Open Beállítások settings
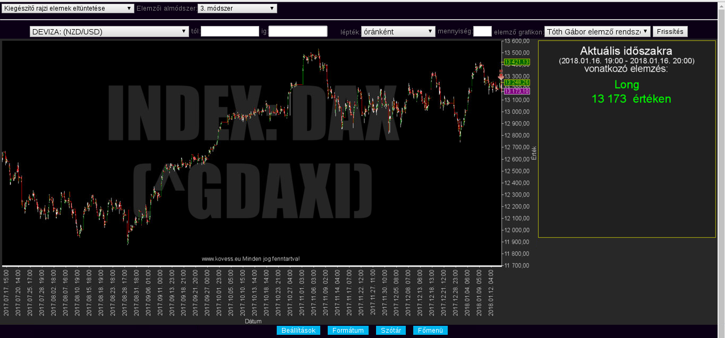This screenshot has width=725, height=338. tap(298, 331)
